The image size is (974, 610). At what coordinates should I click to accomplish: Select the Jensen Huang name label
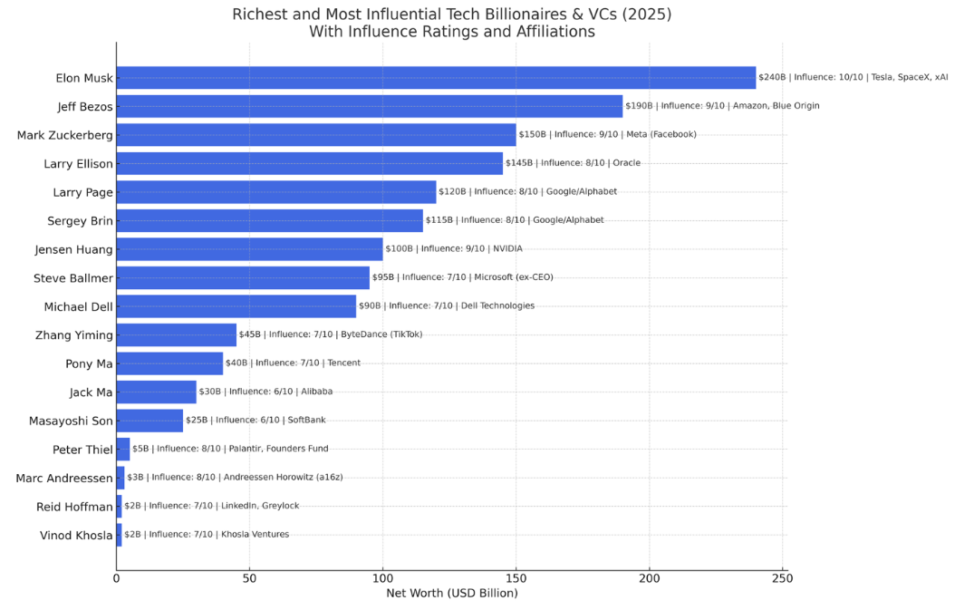coord(74,250)
